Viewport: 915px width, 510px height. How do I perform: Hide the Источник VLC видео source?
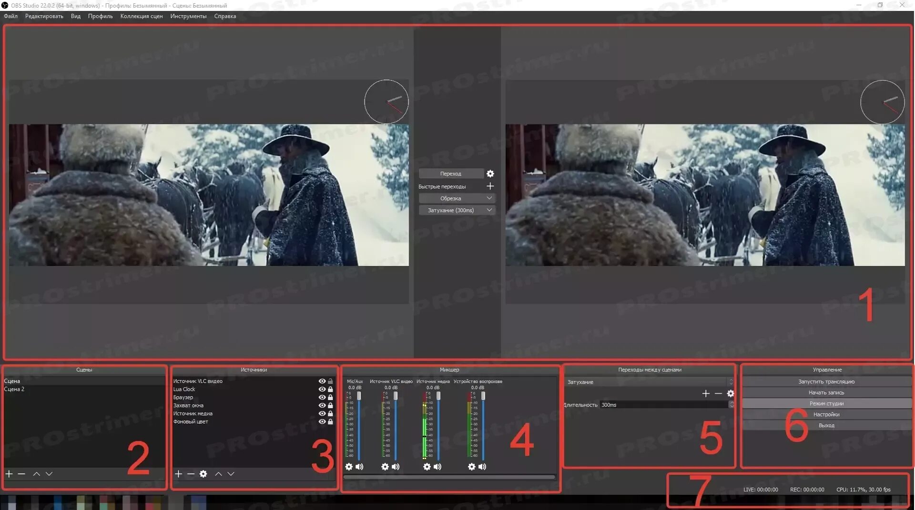coord(322,381)
